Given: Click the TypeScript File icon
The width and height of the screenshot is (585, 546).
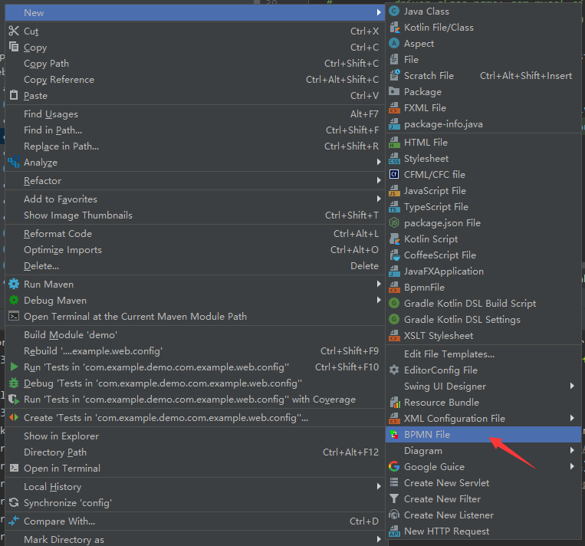Looking at the screenshot, I should point(394,207).
